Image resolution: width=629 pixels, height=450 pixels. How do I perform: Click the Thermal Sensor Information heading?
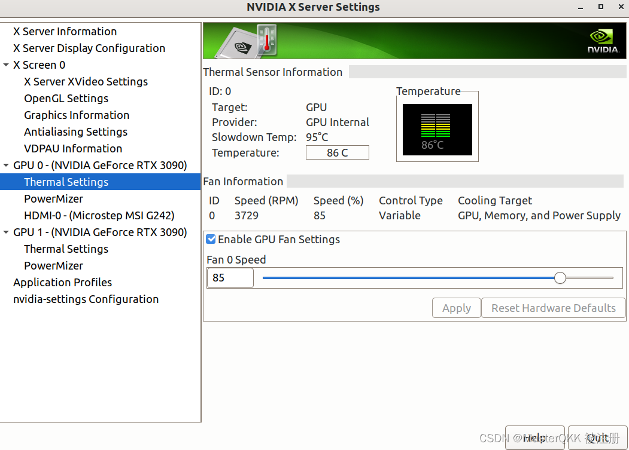click(x=273, y=72)
